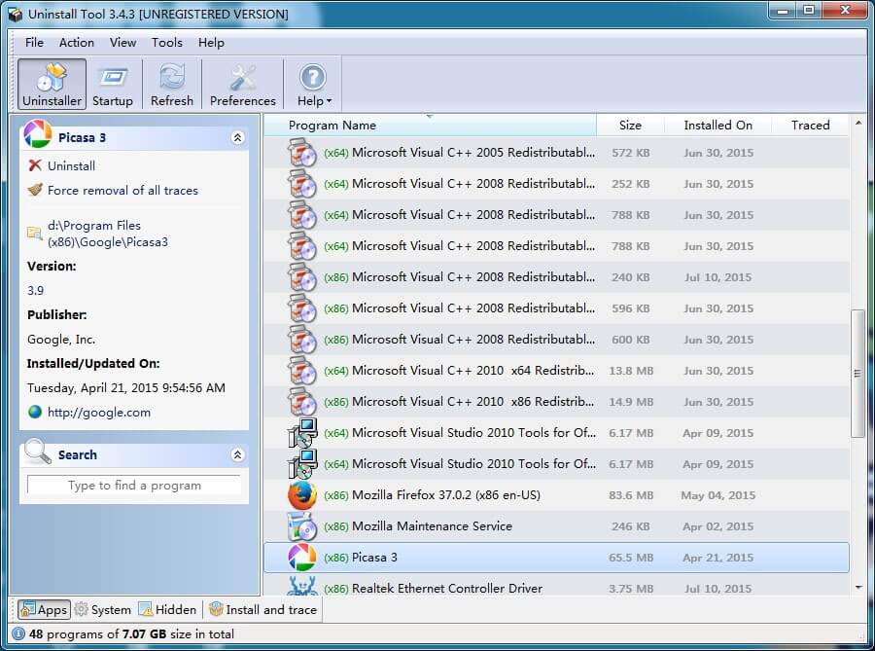875x651 pixels.
Task: Switch to the Apps tab
Action: 44,610
